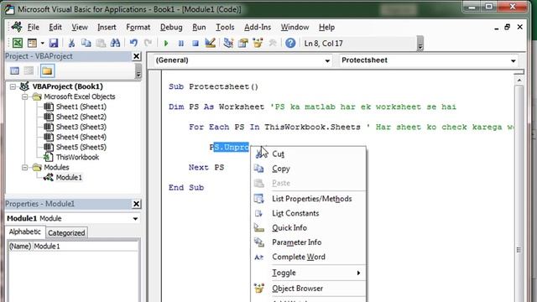Select Sheet5 (Sheet5) in project tree
The height and width of the screenshot is (302, 537).
(x=81, y=148)
